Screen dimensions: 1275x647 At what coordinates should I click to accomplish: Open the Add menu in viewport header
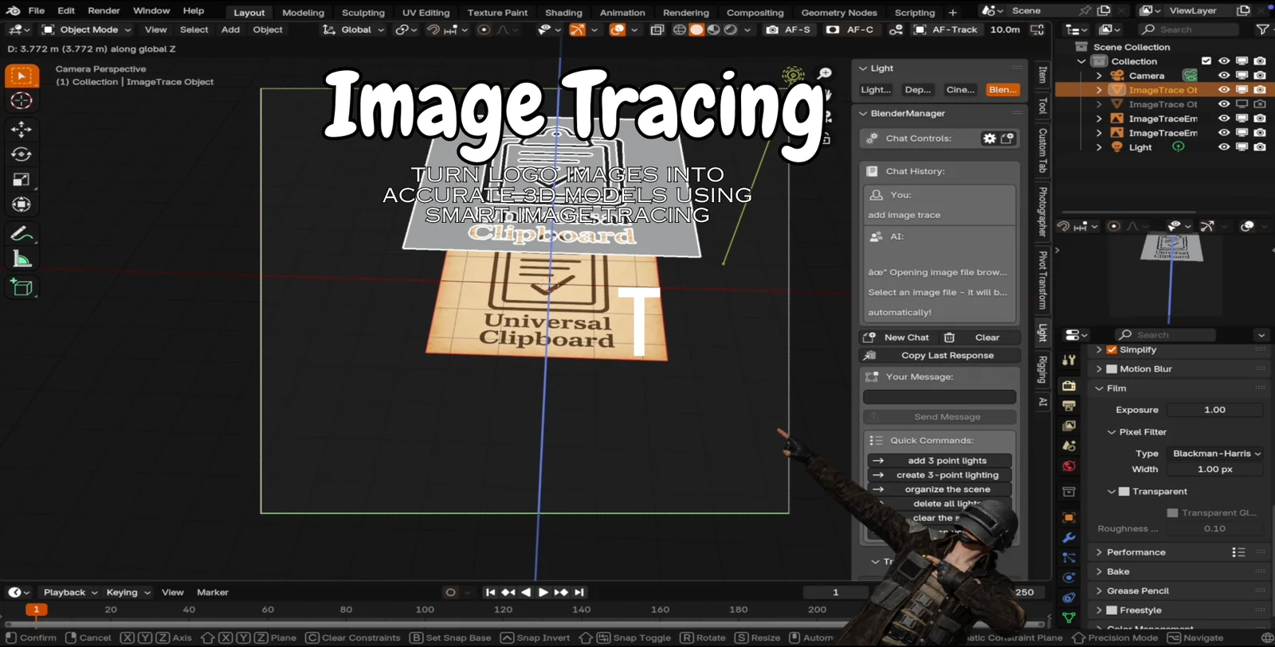click(x=230, y=29)
